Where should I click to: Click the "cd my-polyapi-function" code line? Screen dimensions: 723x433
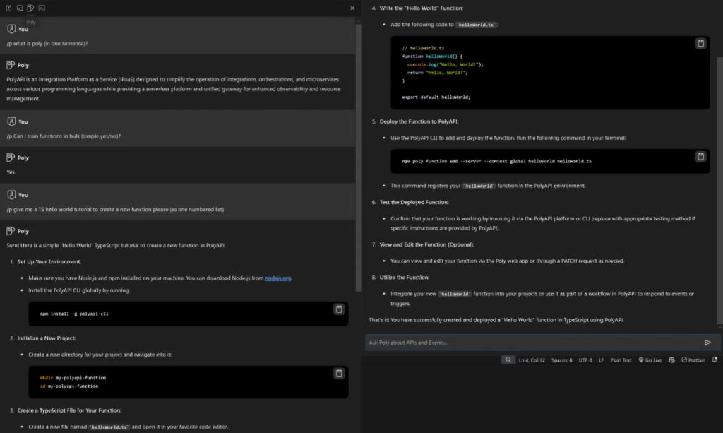(x=69, y=386)
